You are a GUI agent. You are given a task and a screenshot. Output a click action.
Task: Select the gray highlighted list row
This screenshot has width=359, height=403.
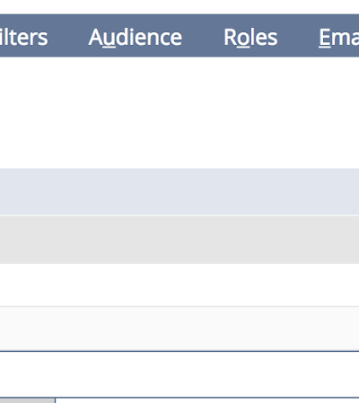coord(179,240)
